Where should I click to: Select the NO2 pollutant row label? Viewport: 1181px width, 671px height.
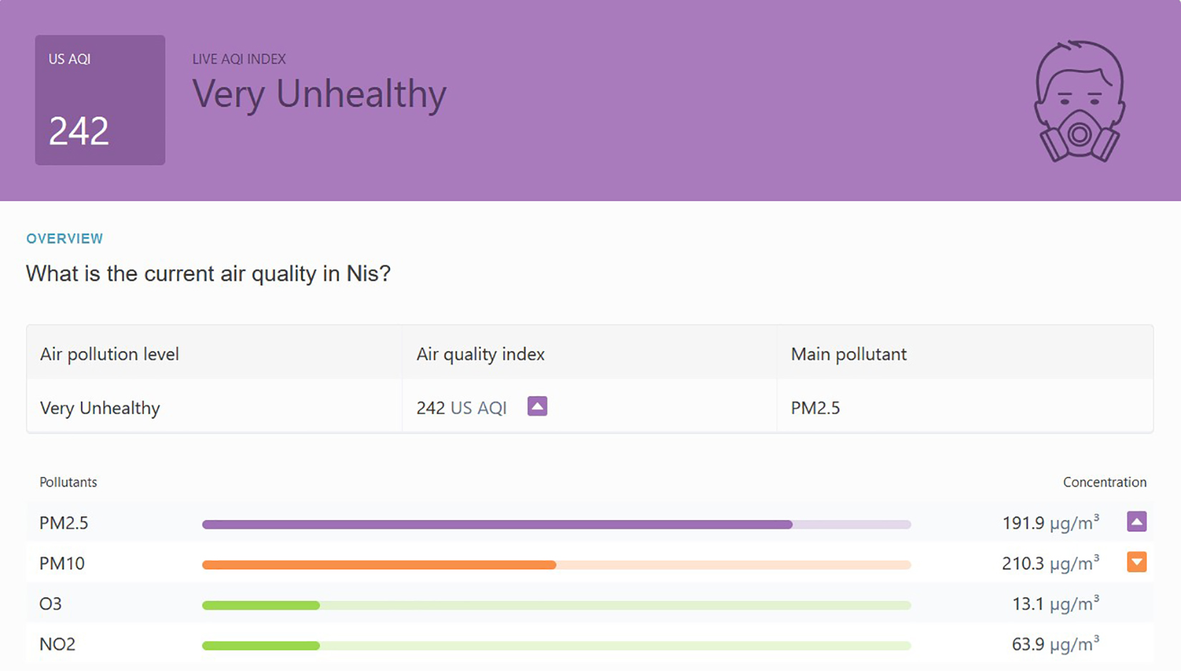pos(57,644)
